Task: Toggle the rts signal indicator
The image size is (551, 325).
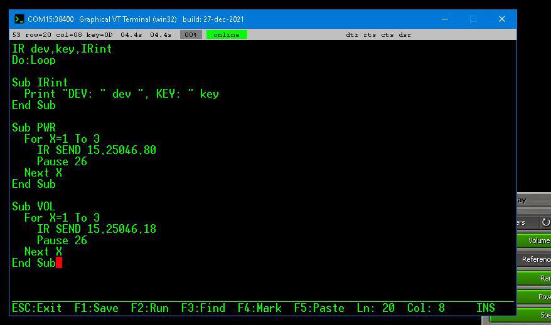Action: pyautogui.click(x=370, y=35)
